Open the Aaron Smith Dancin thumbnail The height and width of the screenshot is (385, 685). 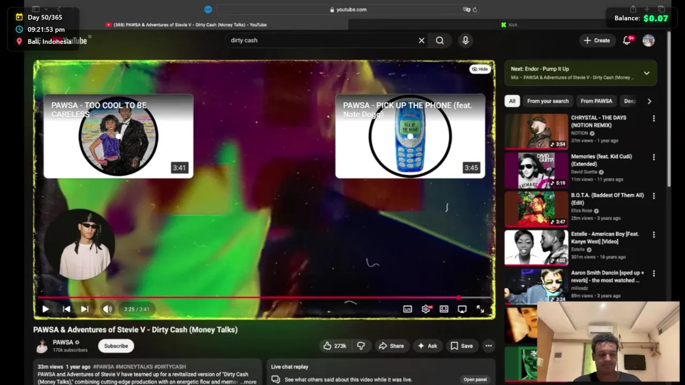click(536, 286)
